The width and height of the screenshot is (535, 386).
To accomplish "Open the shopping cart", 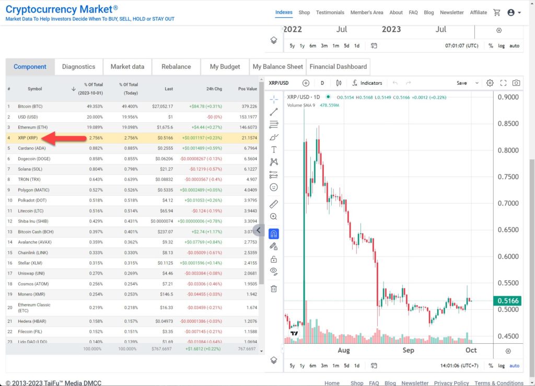I will click(x=496, y=13).
